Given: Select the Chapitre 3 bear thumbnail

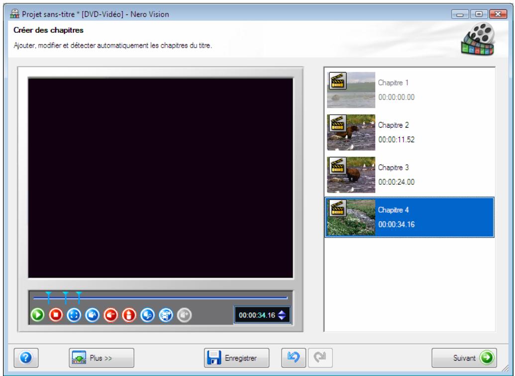Looking at the screenshot, I should (351, 174).
